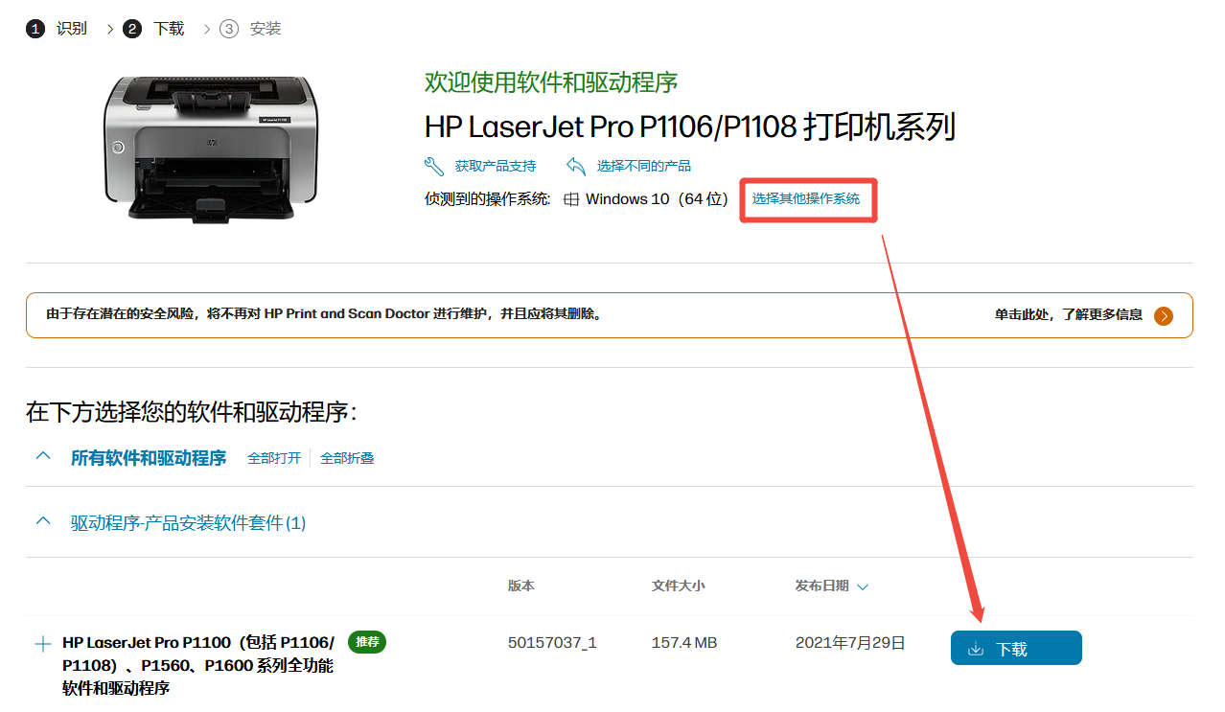Toggle sort order arrow next to 发布日期
Viewport: 1225px width, 712px height.
863,586
